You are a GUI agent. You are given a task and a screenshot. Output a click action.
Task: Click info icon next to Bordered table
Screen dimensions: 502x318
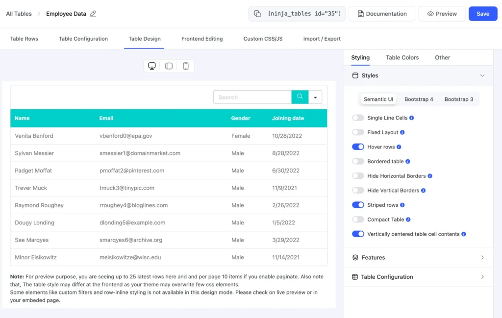[408, 162]
